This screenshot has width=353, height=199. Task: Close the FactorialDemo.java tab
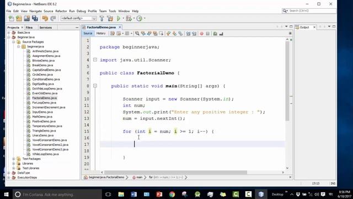tap(120, 27)
